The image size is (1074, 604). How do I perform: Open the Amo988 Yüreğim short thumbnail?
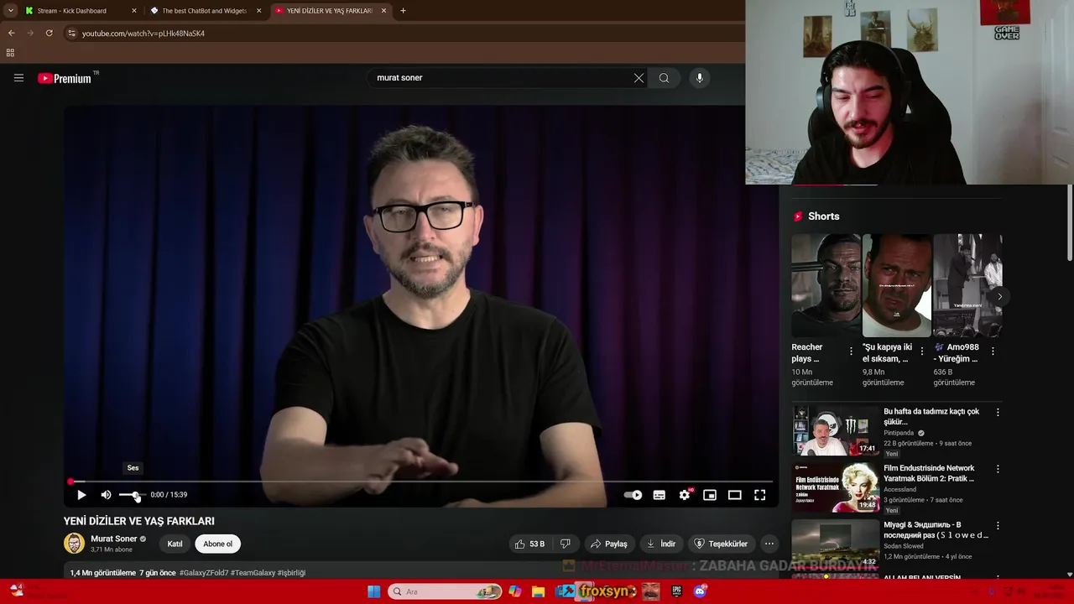(x=967, y=285)
